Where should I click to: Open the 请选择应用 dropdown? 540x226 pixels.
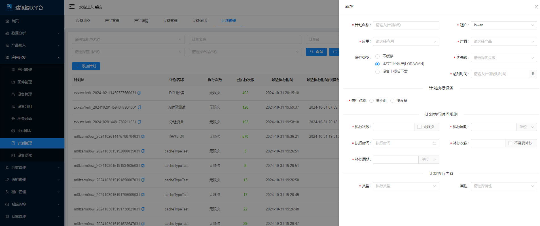[x=406, y=42]
